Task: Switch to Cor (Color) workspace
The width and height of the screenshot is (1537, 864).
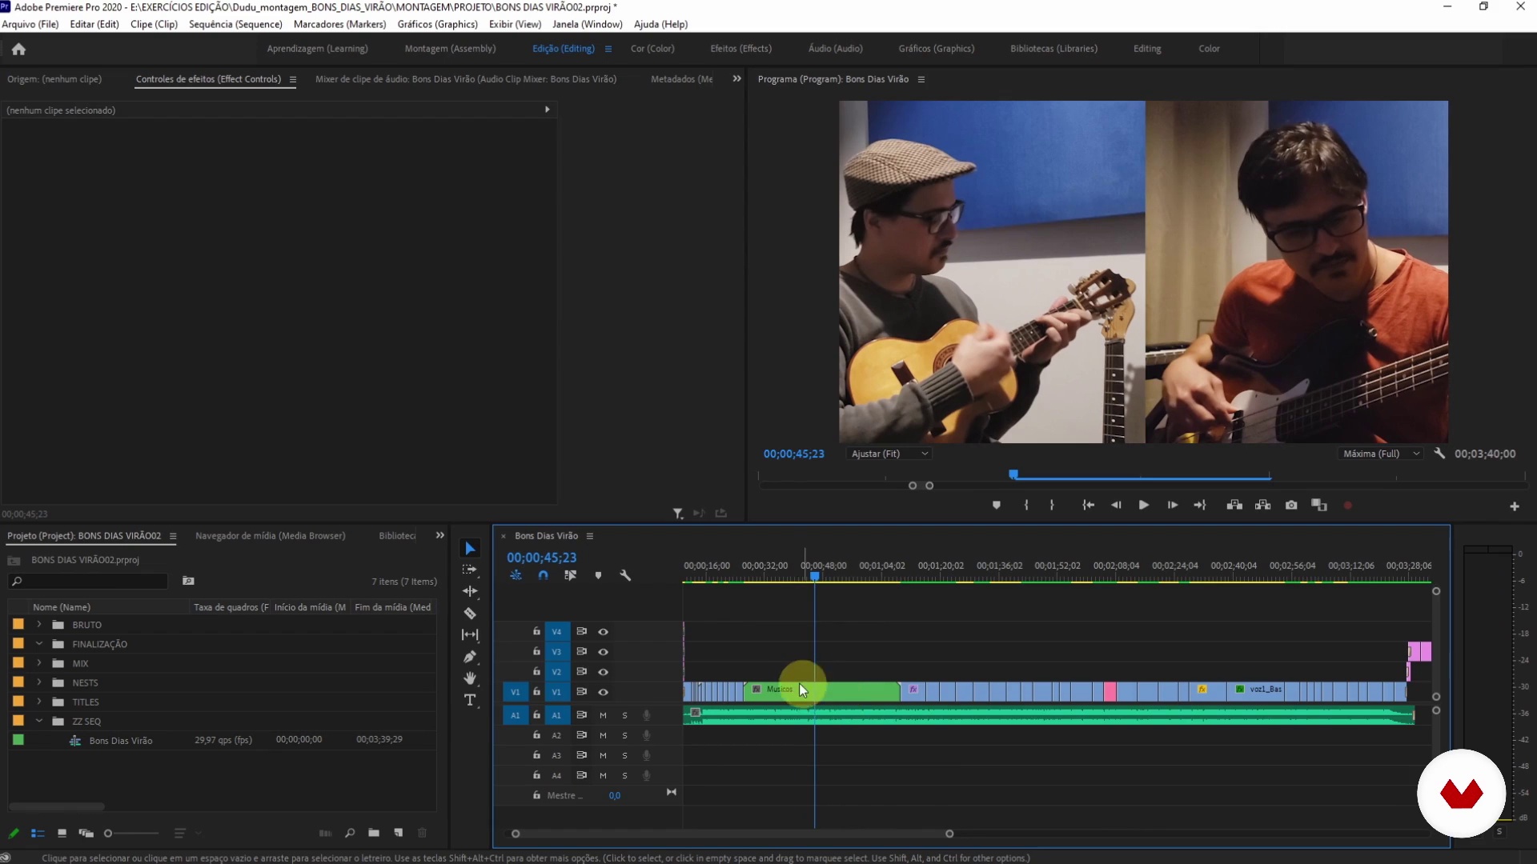Action: [x=652, y=49]
